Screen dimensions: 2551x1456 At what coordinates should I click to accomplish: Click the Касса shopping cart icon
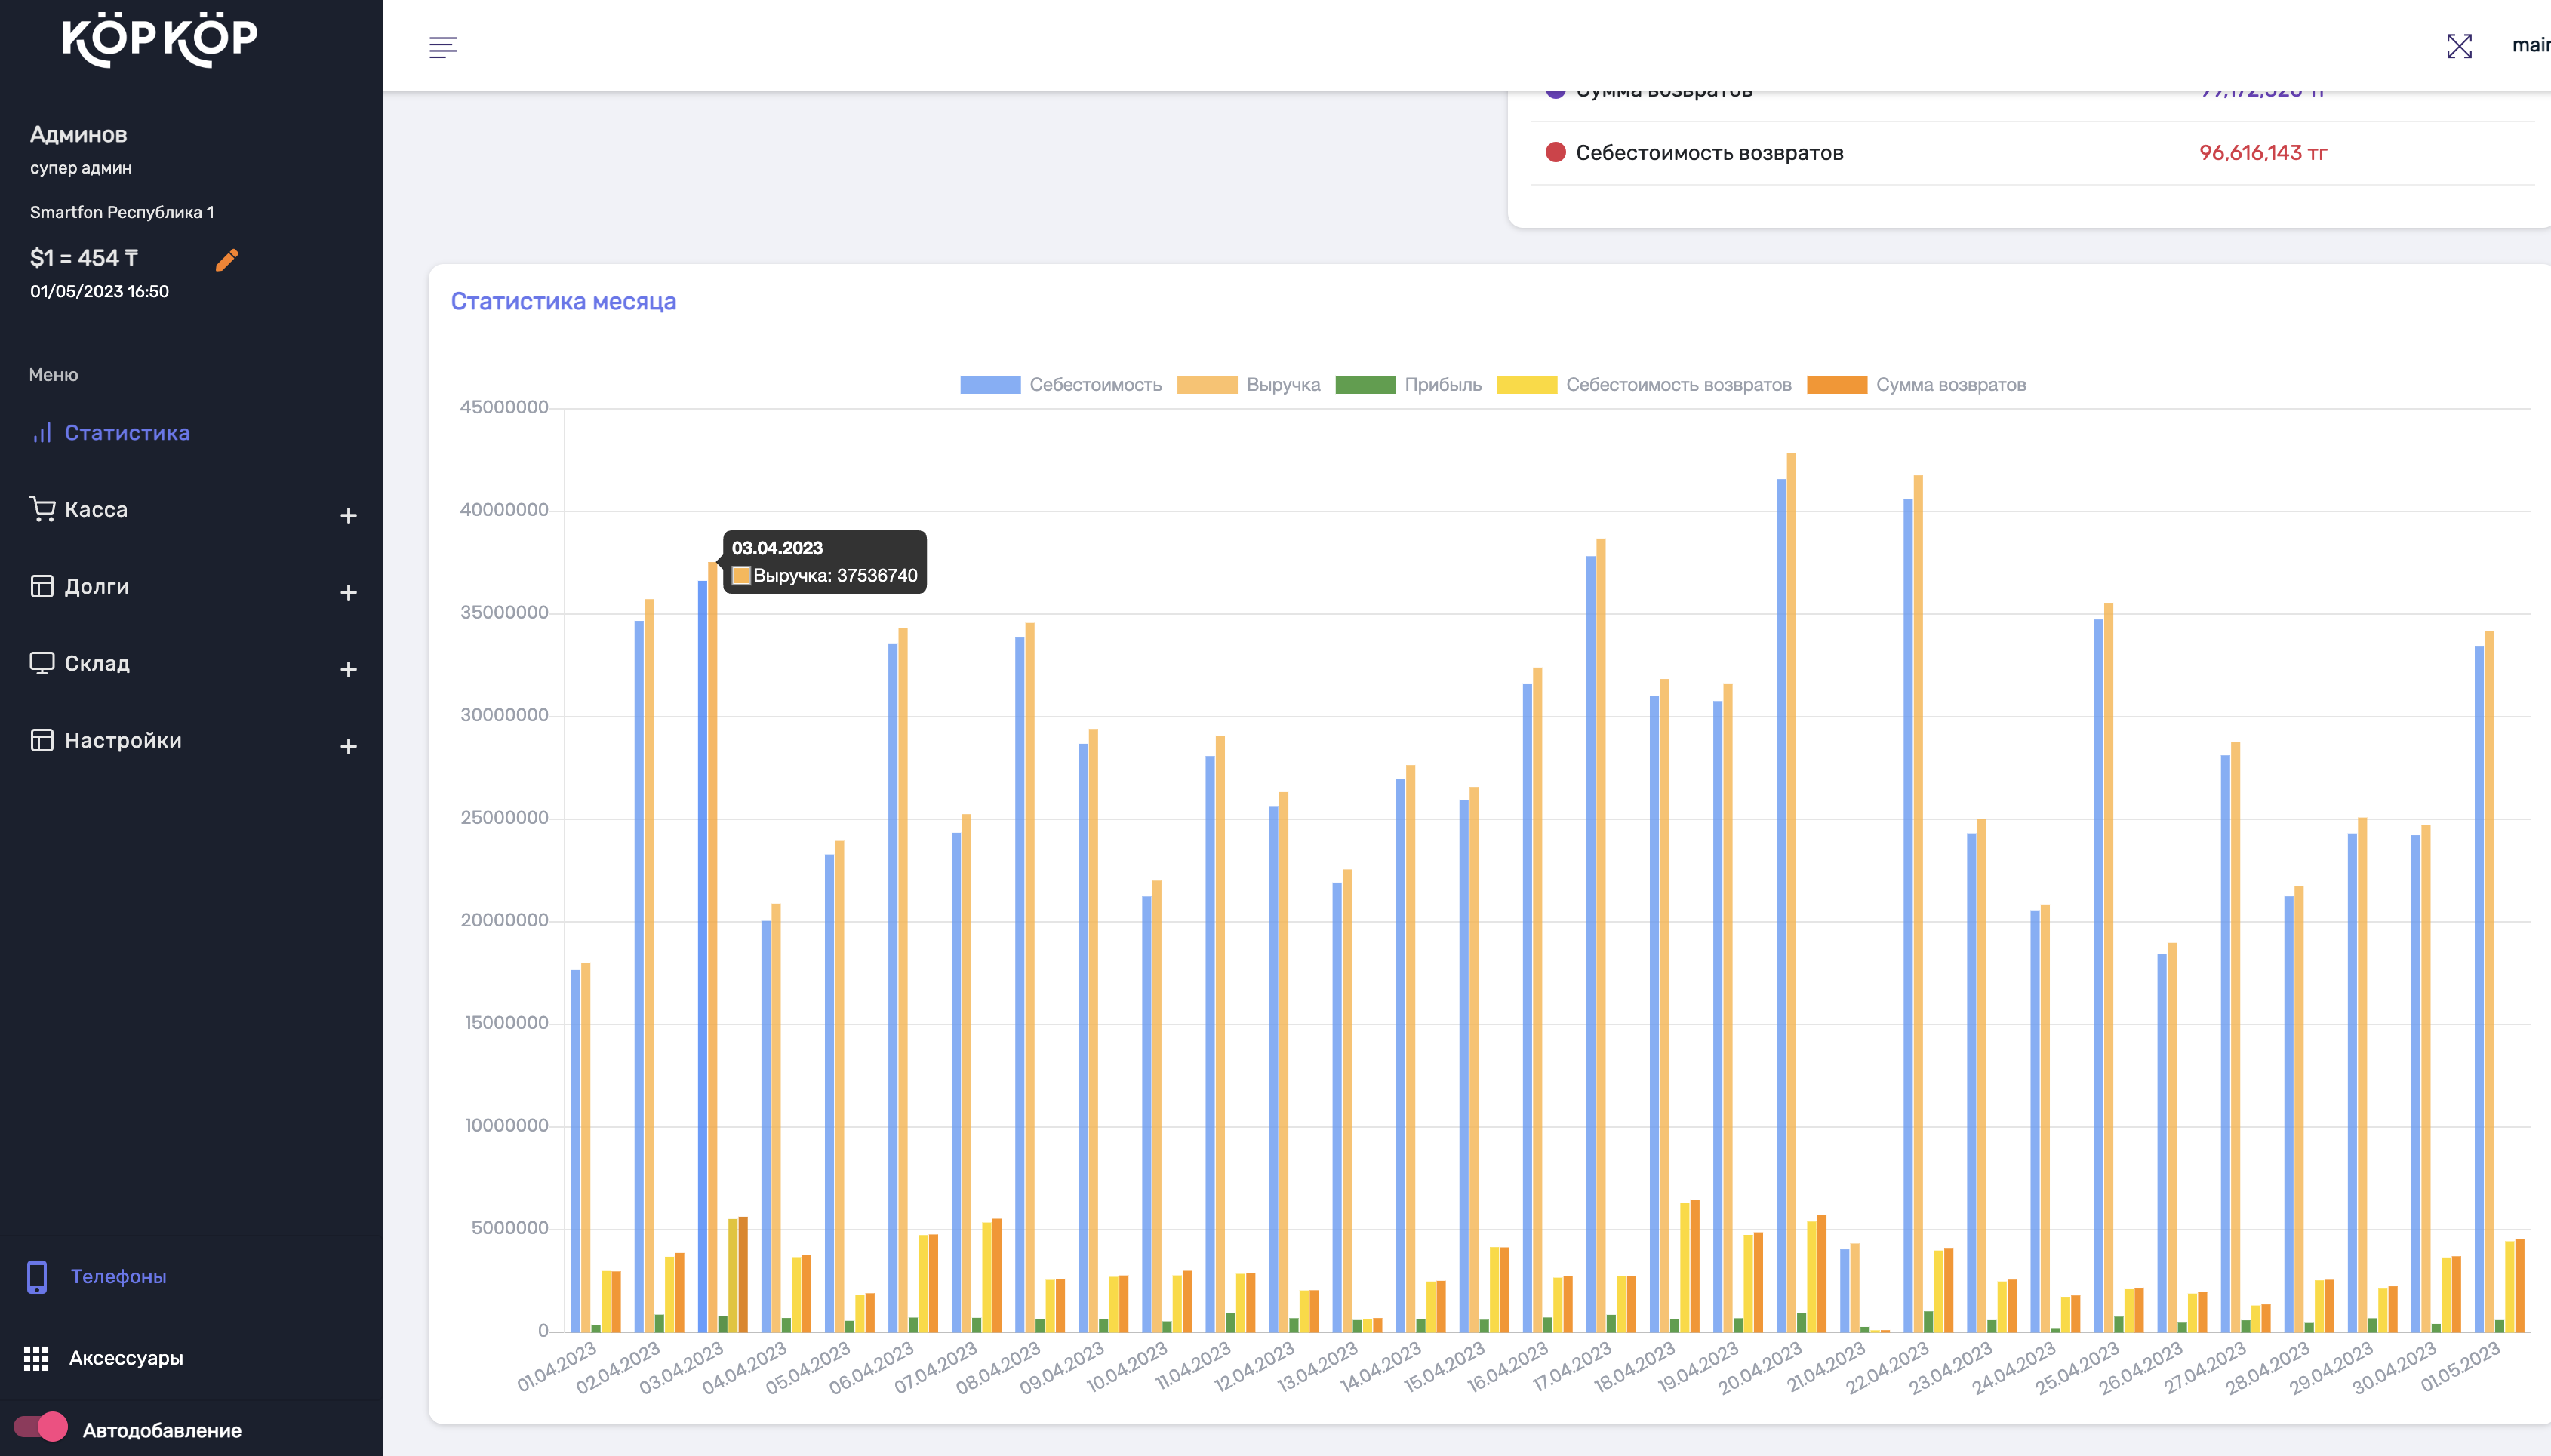pos(42,509)
